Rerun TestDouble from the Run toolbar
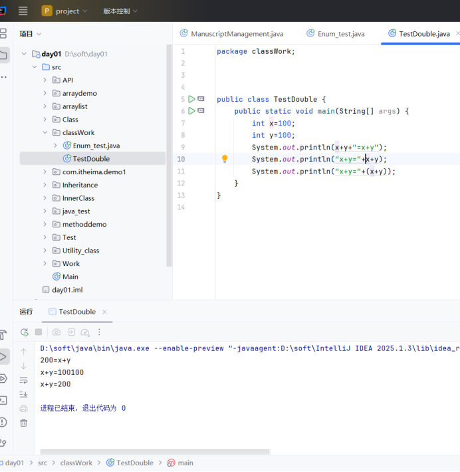Screen dimensions: 460x472 (25, 332)
